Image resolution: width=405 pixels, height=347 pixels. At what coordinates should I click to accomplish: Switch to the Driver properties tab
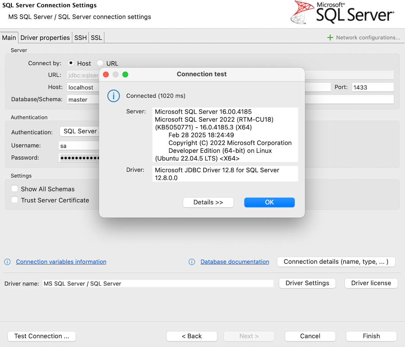(x=45, y=38)
